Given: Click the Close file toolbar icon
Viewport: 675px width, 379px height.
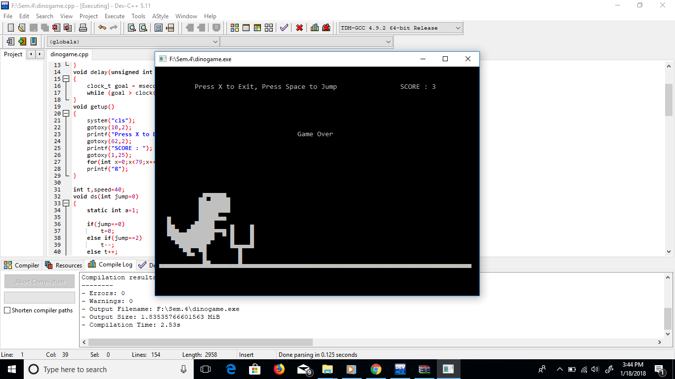Looking at the screenshot, I should click(56, 28).
